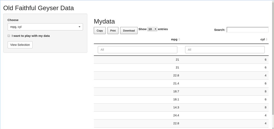Print the Mydata table
This screenshot has height=129, width=274.
(113, 30)
